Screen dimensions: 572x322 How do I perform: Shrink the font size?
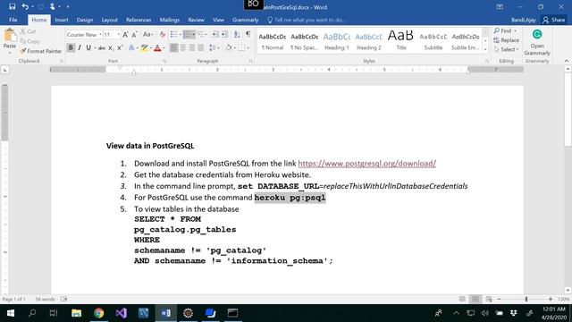click(x=134, y=35)
